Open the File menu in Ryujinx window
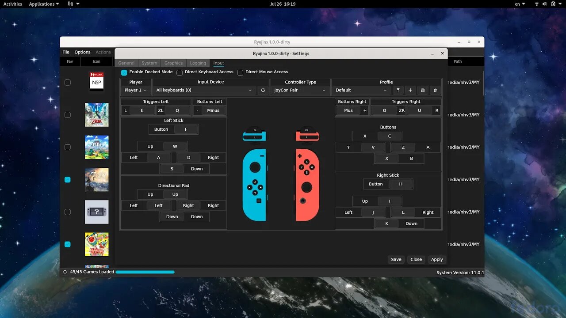566x318 pixels. tap(66, 52)
